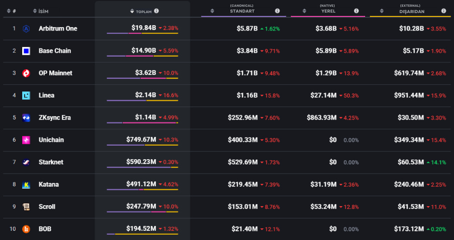Open the info icon beside Toplam

(156, 11)
